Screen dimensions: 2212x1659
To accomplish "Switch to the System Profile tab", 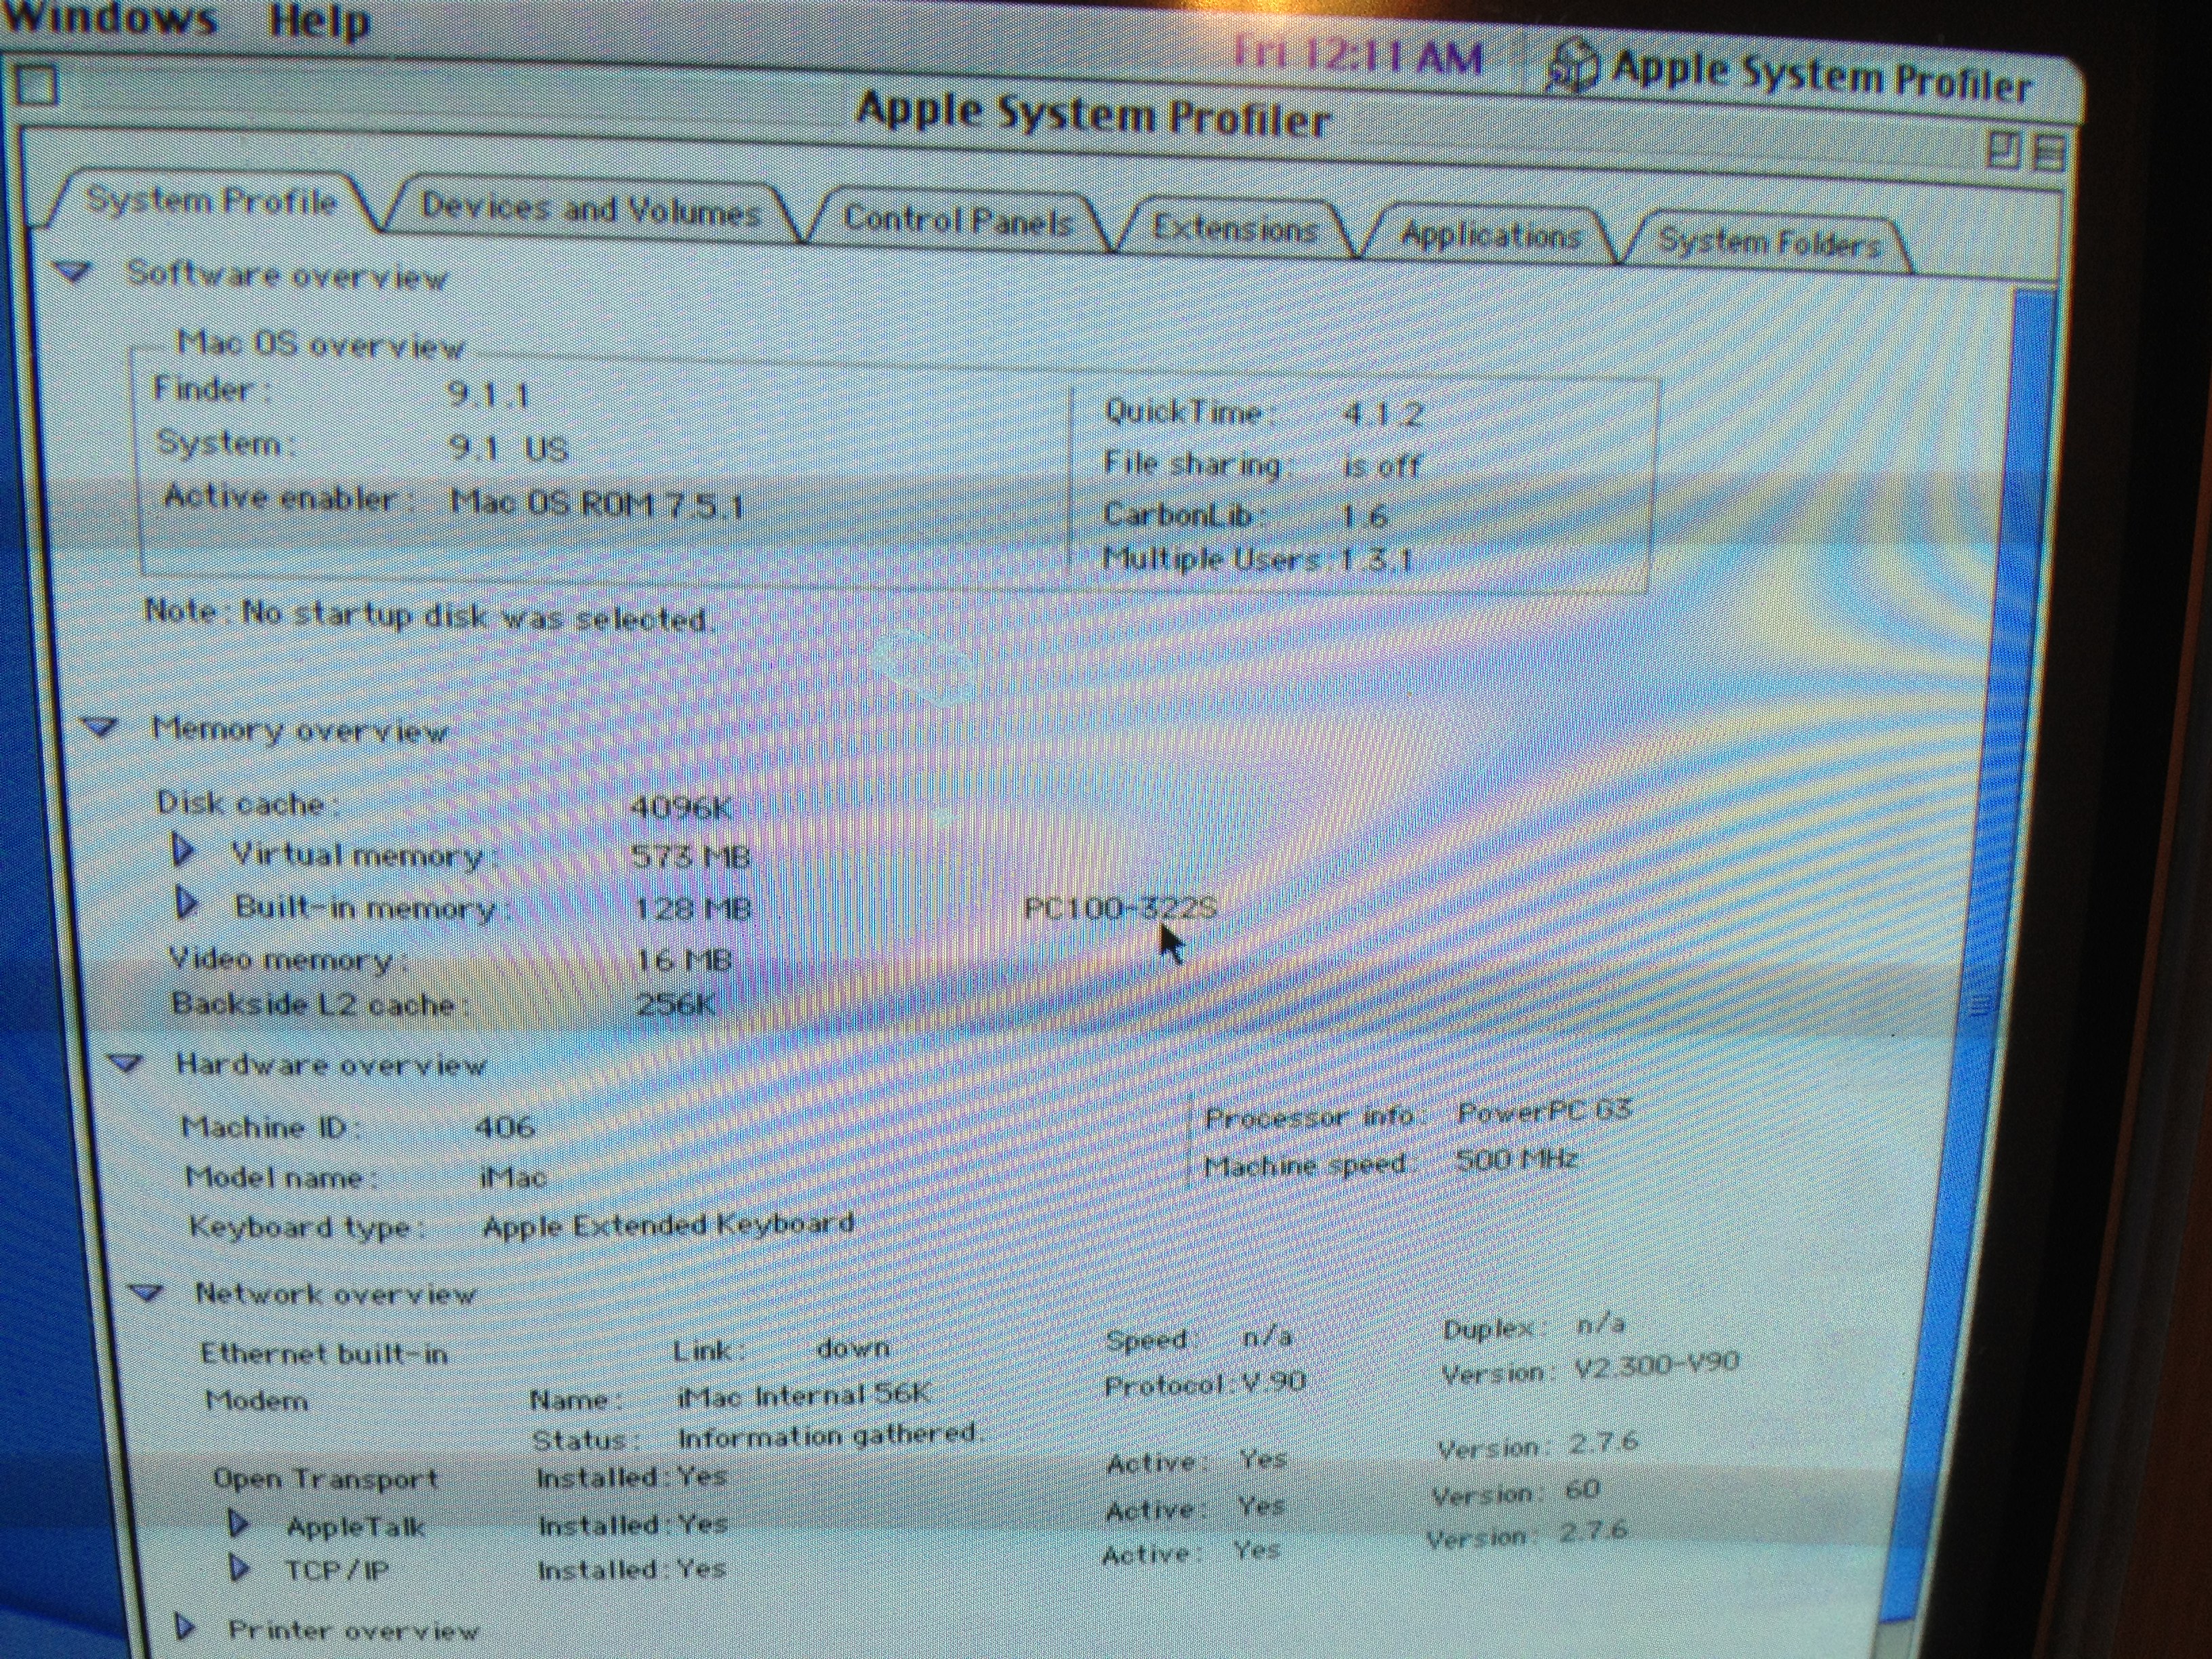I will click(211, 202).
